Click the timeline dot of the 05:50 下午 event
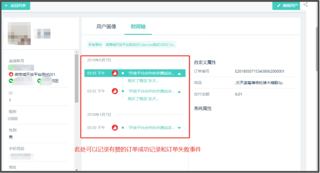This screenshot has height=173, width=320. [x=123, y=128]
